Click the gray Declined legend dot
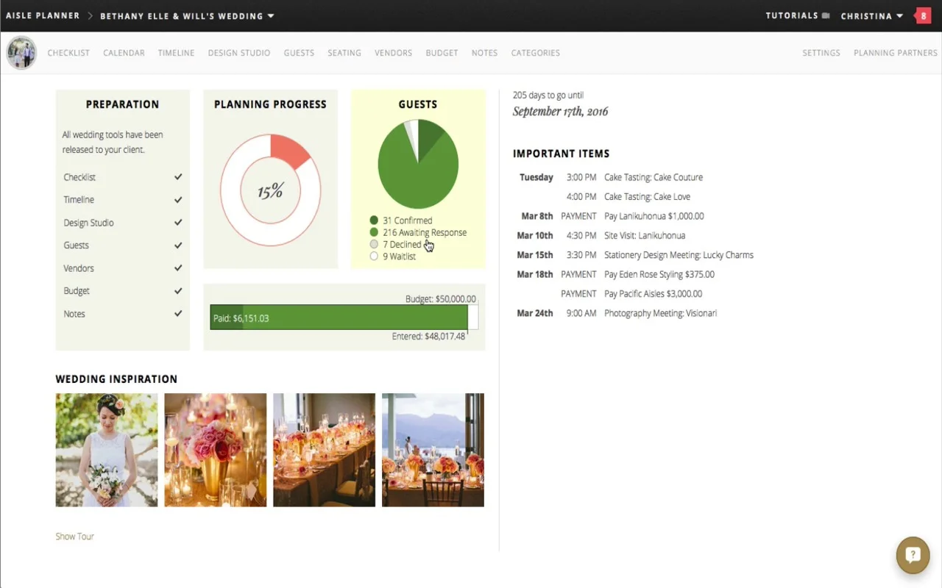 pyautogui.click(x=374, y=244)
